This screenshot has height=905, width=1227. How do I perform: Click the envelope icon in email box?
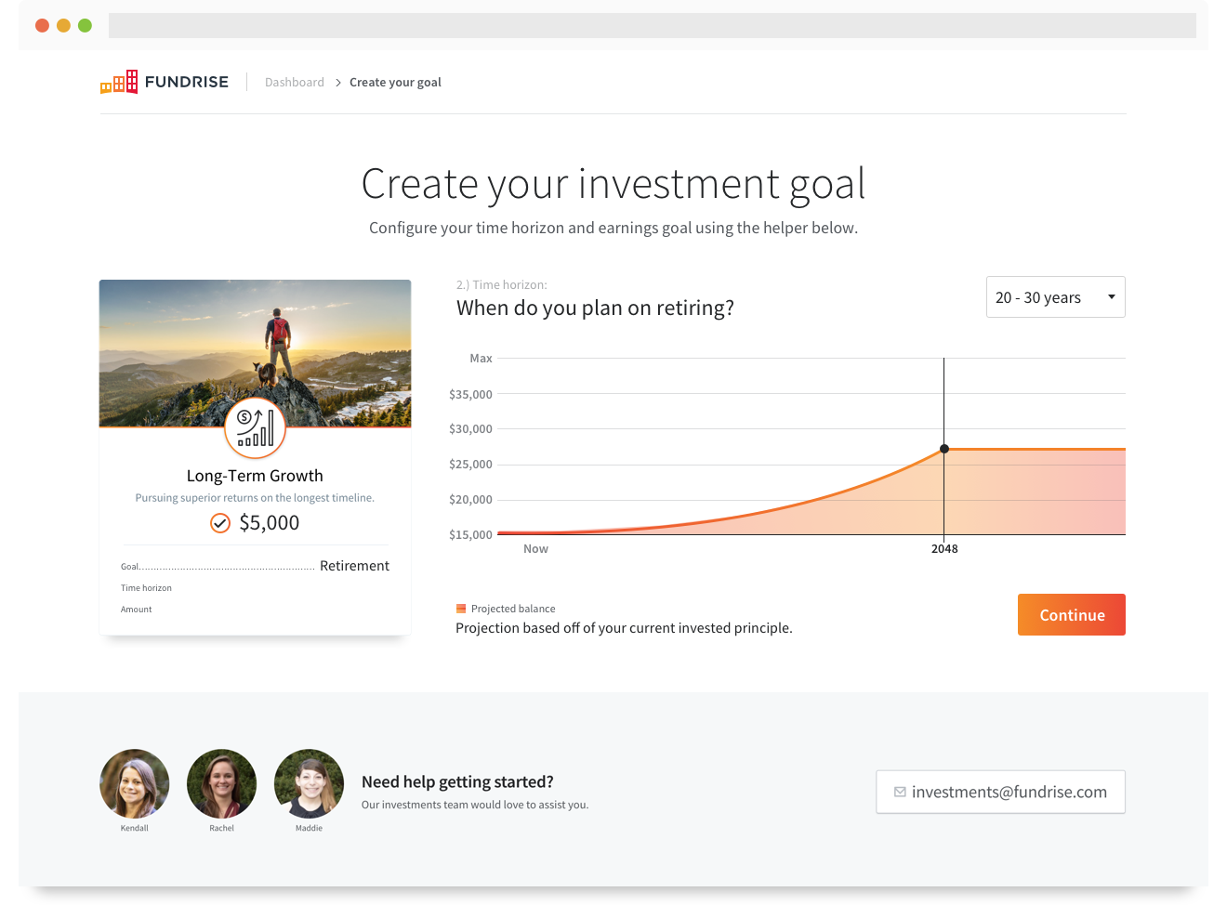(900, 793)
